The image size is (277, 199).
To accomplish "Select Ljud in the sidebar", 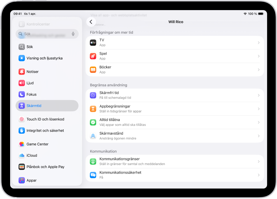I will (x=47, y=83).
